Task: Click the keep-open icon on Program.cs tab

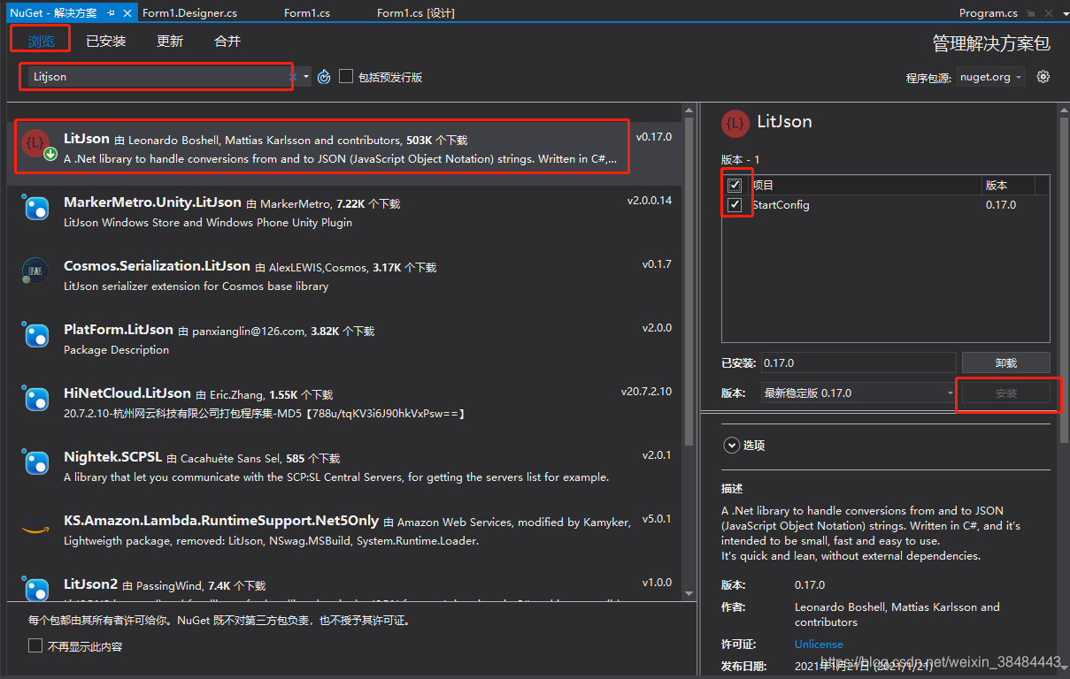Action: click(x=1031, y=13)
